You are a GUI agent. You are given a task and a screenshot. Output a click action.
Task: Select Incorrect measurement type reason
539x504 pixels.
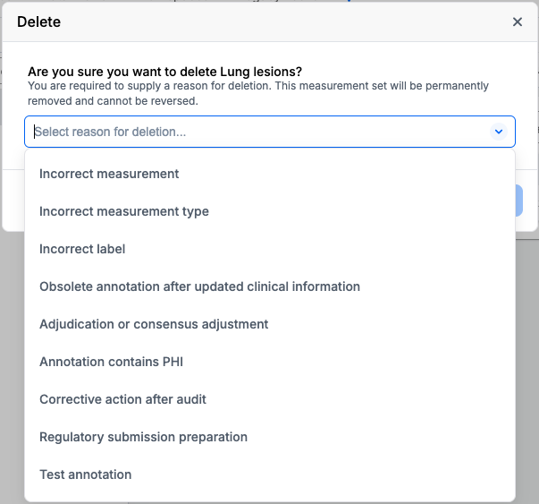(270, 211)
